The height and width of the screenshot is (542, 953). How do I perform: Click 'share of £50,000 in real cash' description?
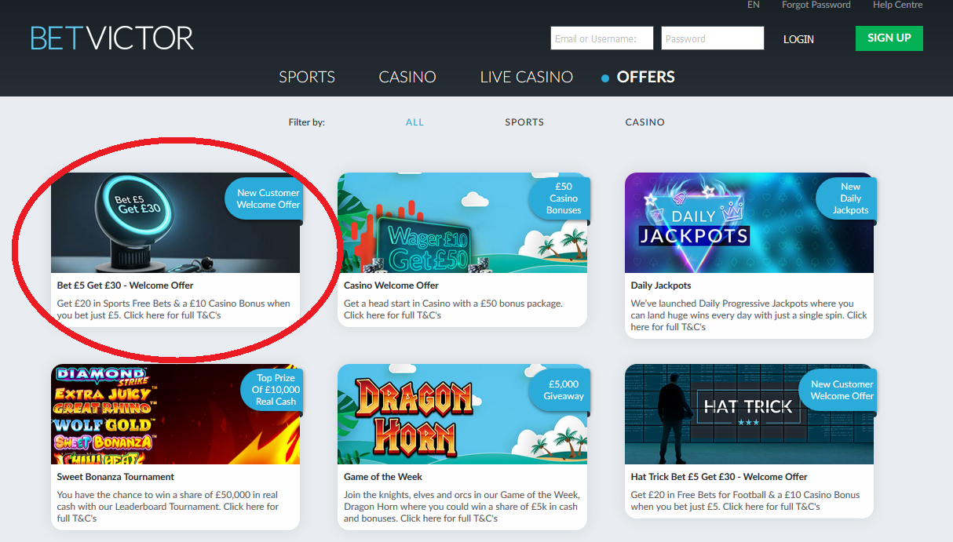pos(168,507)
